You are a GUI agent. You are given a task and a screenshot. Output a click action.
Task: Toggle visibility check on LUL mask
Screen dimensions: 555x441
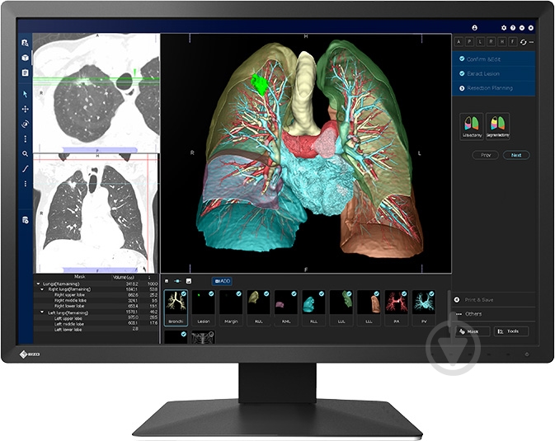350,293
